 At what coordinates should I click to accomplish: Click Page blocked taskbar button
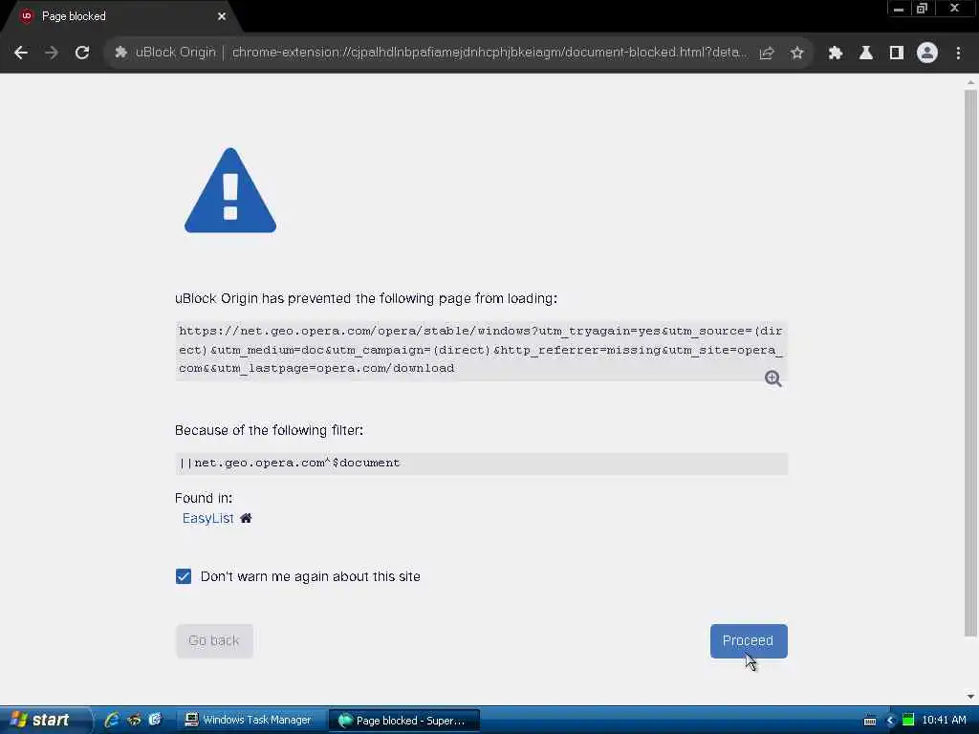click(x=404, y=721)
